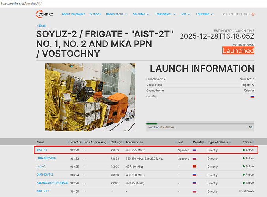Expand the Observations dropdown menu
The width and height of the screenshot is (267, 197).
tap(117, 14)
